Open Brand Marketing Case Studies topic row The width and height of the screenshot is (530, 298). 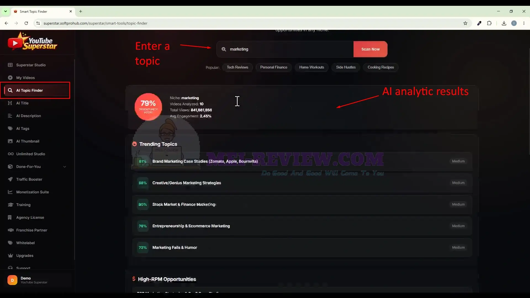(x=302, y=161)
